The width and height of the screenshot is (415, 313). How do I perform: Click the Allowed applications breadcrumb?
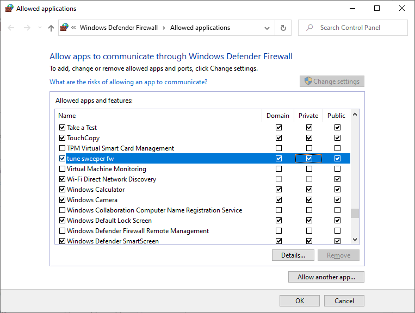[x=200, y=28]
